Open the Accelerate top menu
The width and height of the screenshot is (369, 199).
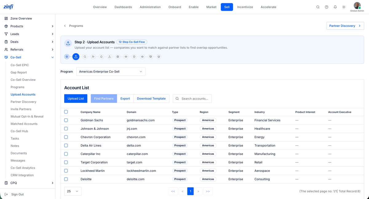pos(268,7)
